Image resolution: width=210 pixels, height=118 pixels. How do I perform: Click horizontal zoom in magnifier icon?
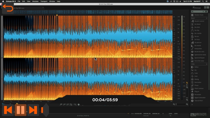(187, 104)
